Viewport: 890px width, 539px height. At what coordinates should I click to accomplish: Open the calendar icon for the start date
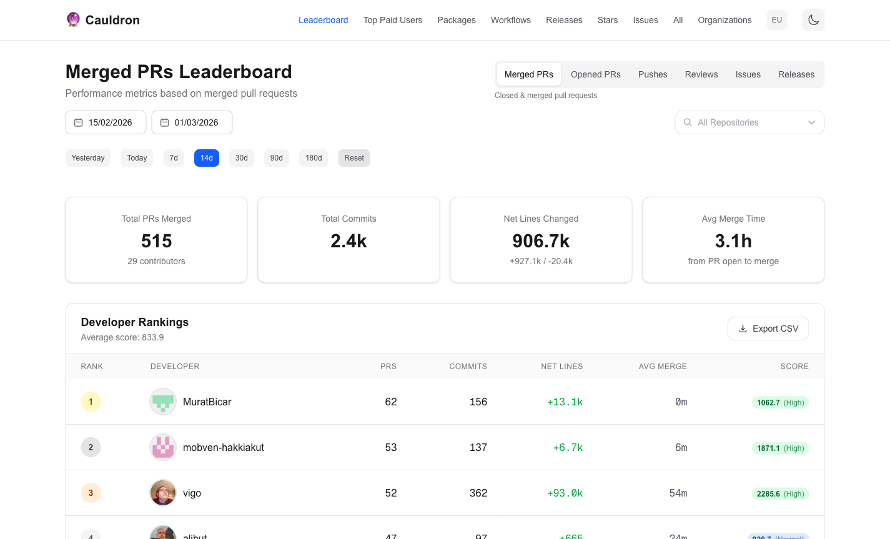78,122
